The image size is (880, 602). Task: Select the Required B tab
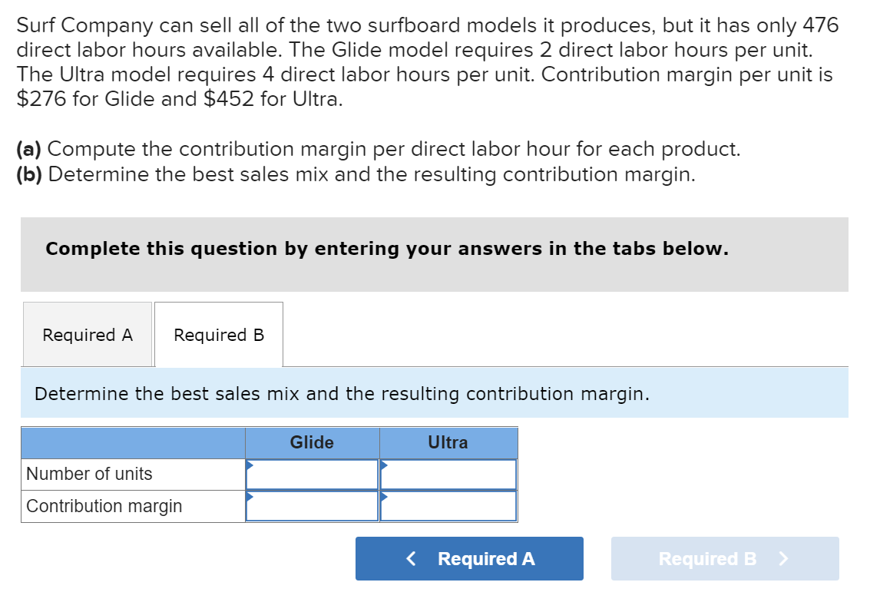point(219,335)
